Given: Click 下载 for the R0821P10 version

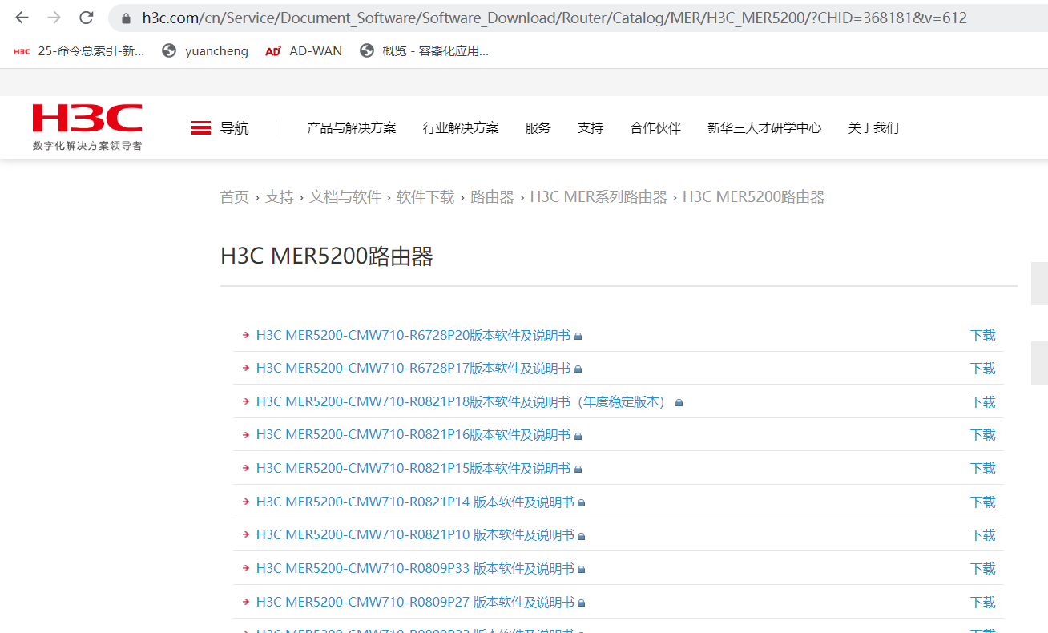Looking at the screenshot, I should point(982,535).
